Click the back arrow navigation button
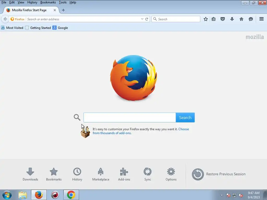The height and width of the screenshot is (200, 267). (x=5, y=19)
